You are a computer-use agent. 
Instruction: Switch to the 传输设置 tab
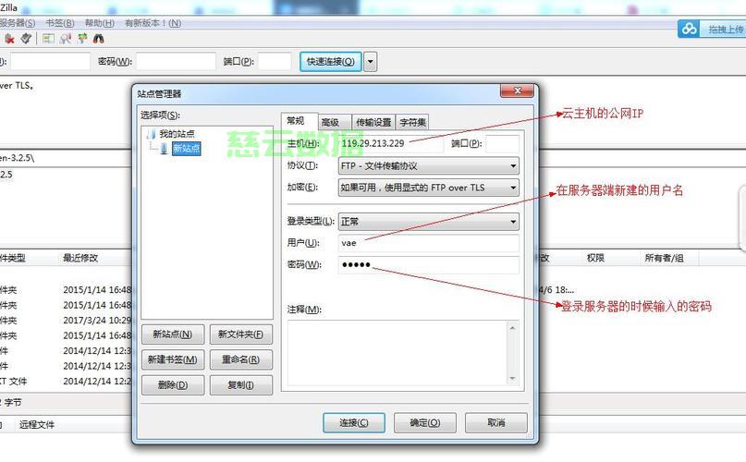coord(373,122)
